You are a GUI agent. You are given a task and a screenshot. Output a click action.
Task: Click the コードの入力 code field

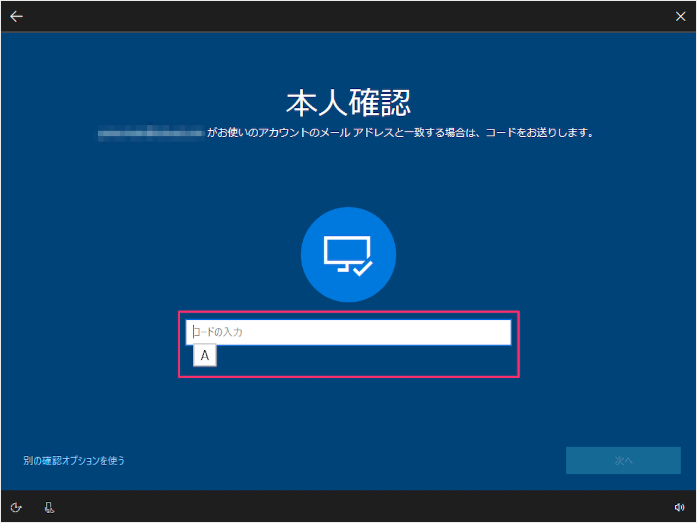(348, 332)
